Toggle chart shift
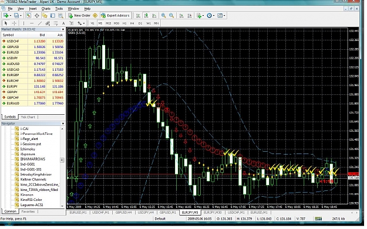This screenshot has height=229, width=367. tap(189, 16)
